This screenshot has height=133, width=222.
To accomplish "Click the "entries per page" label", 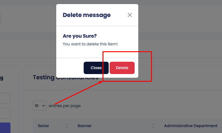I will point(65,106).
